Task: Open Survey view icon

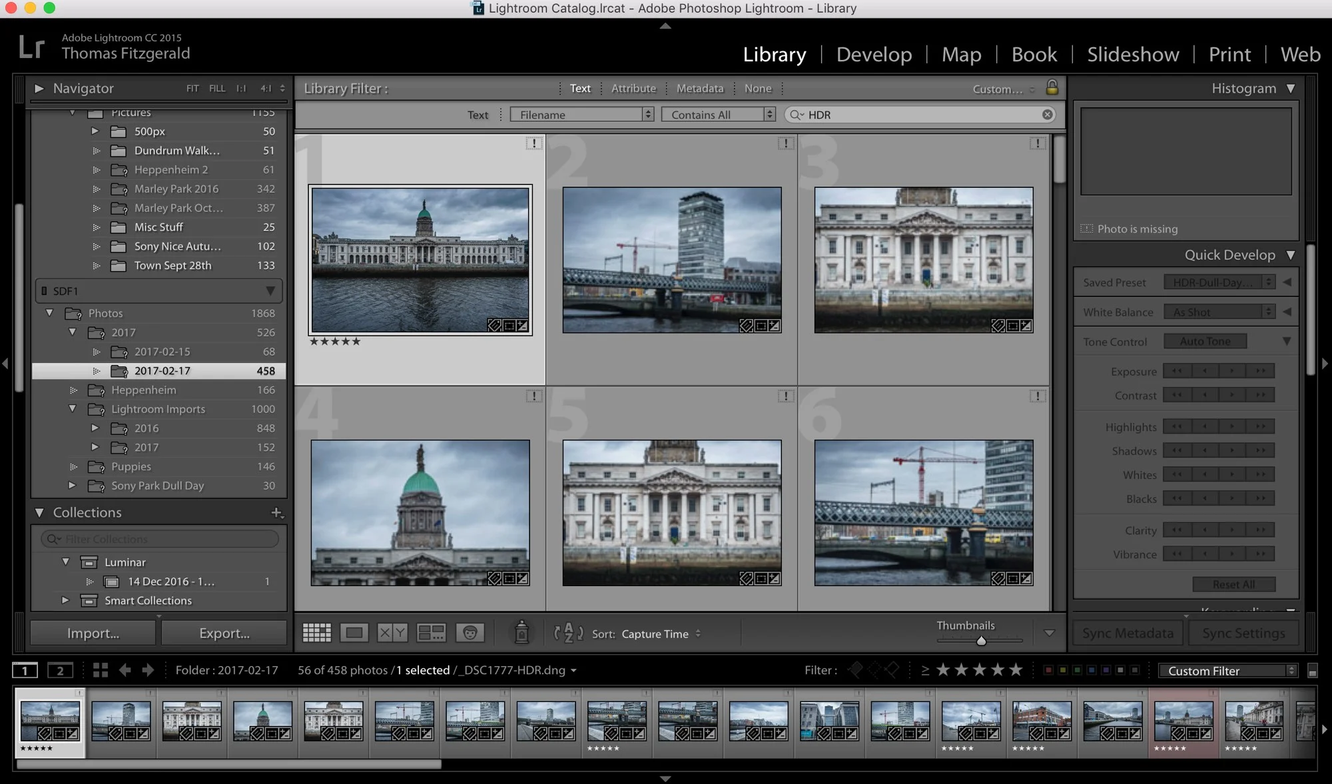Action: (431, 633)
